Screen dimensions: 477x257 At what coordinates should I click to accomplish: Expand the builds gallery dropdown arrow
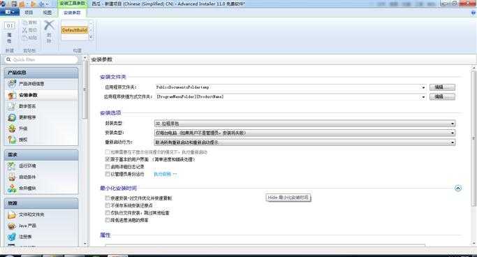(x=90, y=37)
